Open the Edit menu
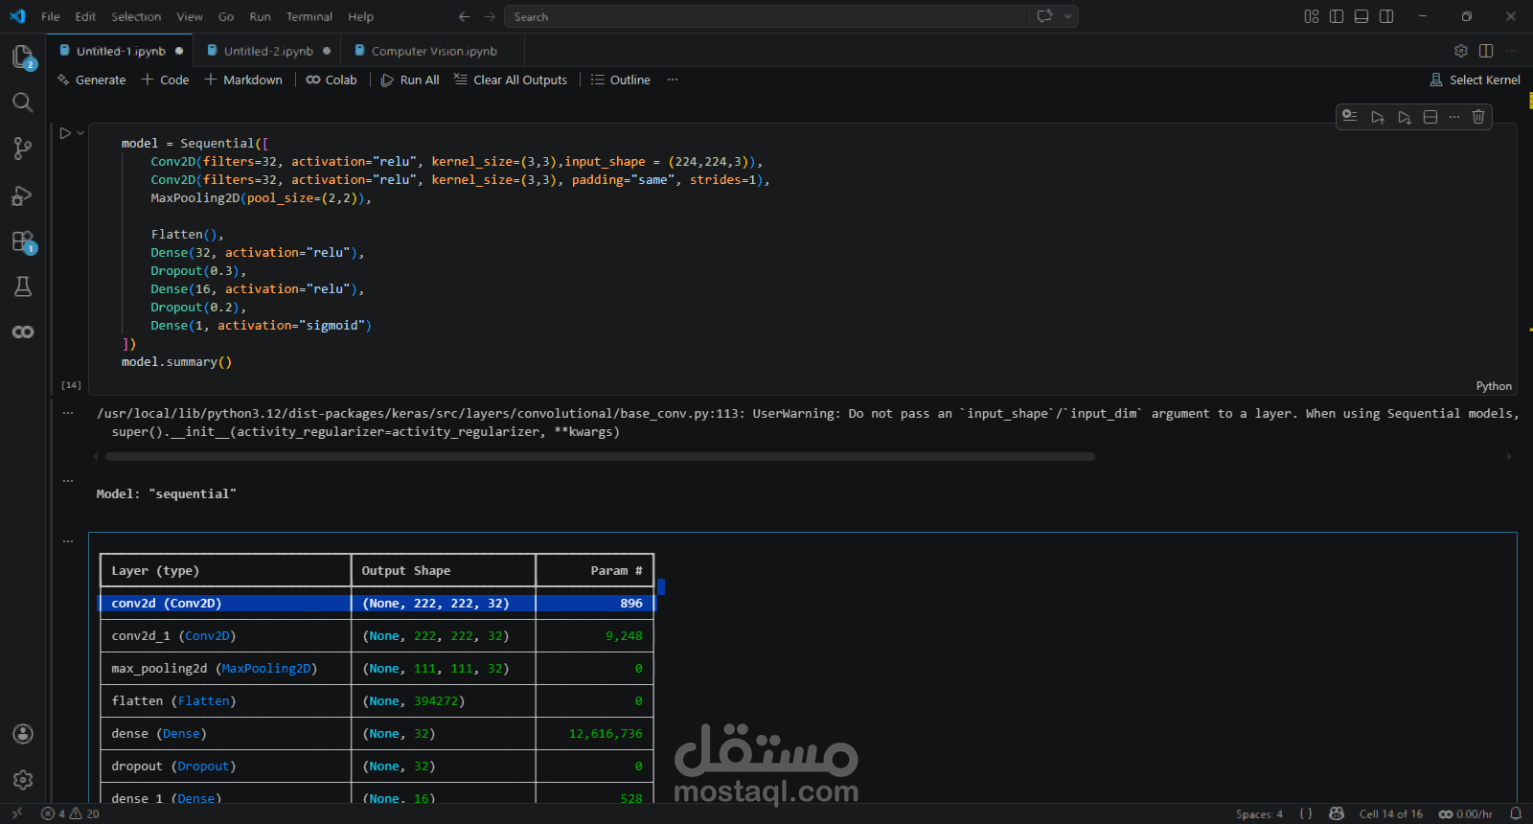The width and height of the screenshot is (1533, 824). pos(85,16)
